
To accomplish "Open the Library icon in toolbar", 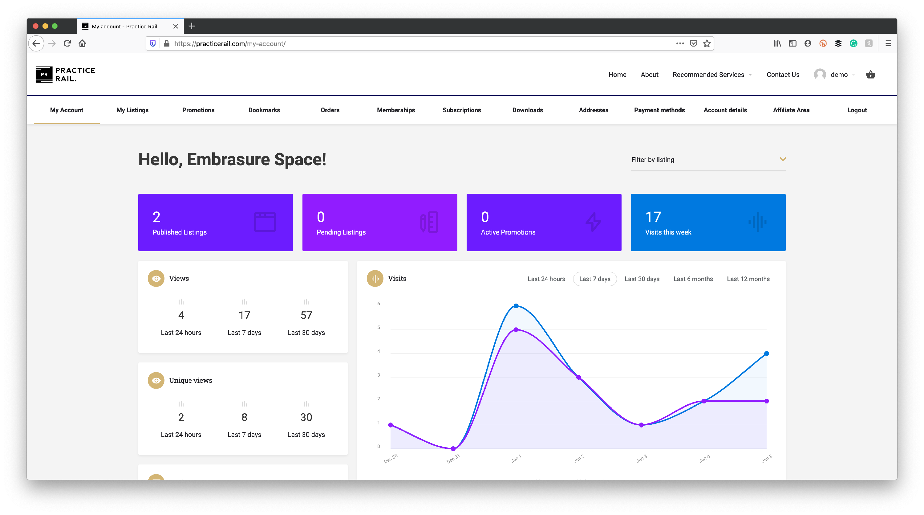I will pos(777,43).
